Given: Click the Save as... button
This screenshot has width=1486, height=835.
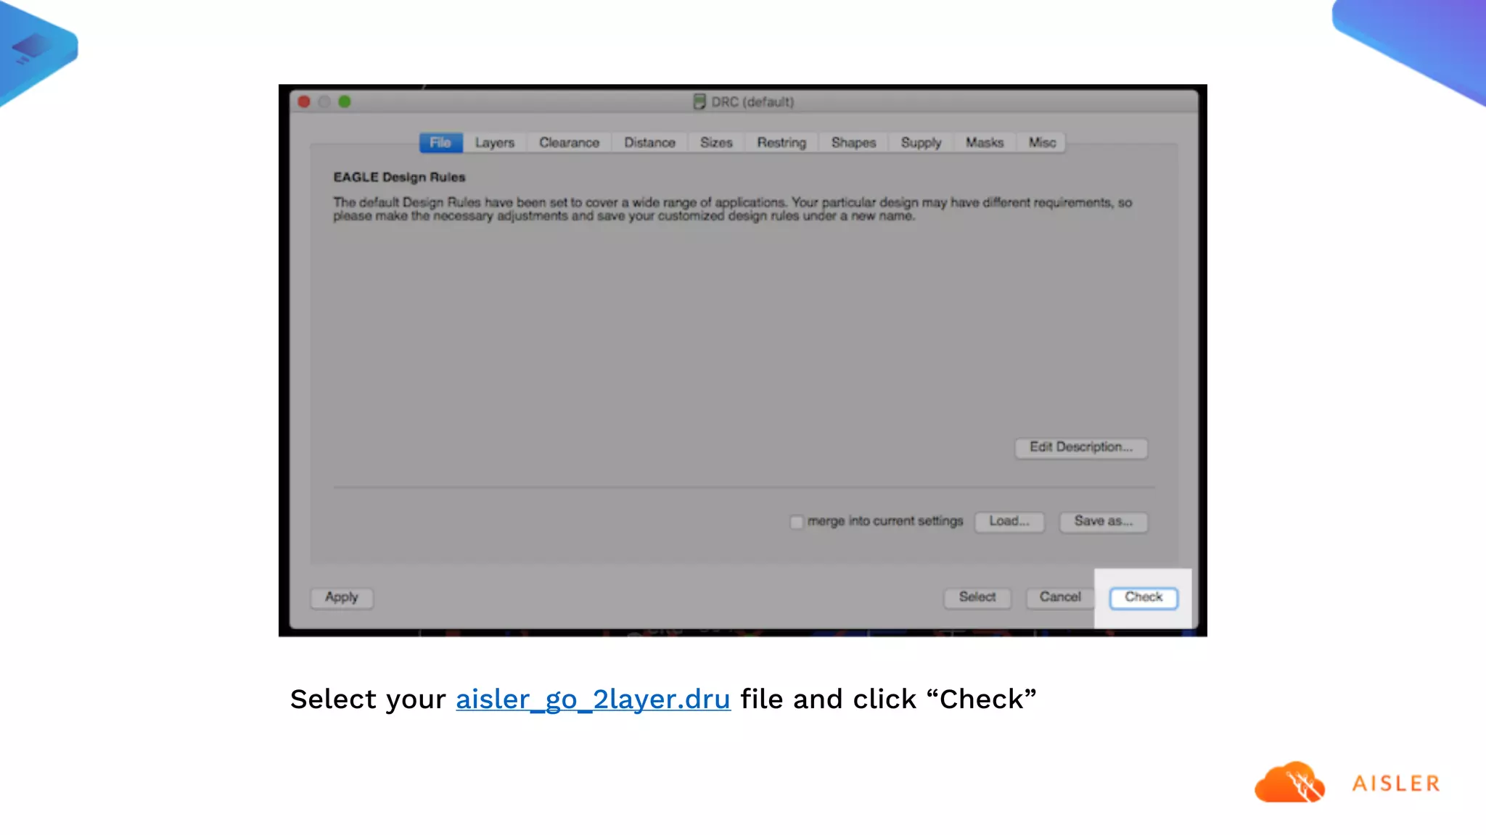Looking at the screenshot, I should coord(1103,521).
